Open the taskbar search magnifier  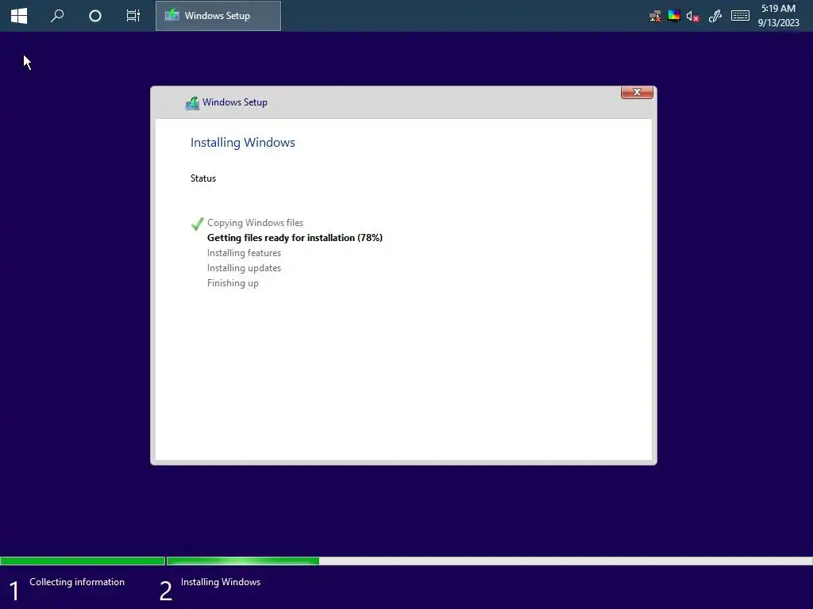[x=57, y=16]
